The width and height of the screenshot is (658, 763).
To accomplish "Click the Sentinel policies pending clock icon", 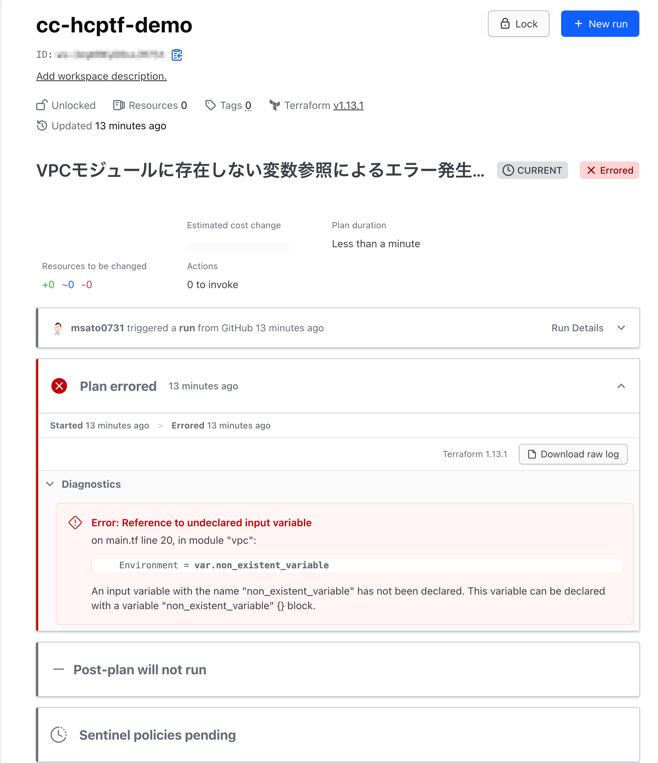I will [59, 735].
